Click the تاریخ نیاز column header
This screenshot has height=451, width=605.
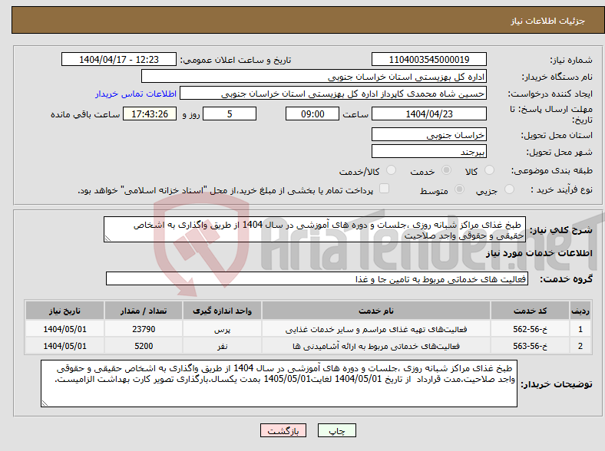64,311
